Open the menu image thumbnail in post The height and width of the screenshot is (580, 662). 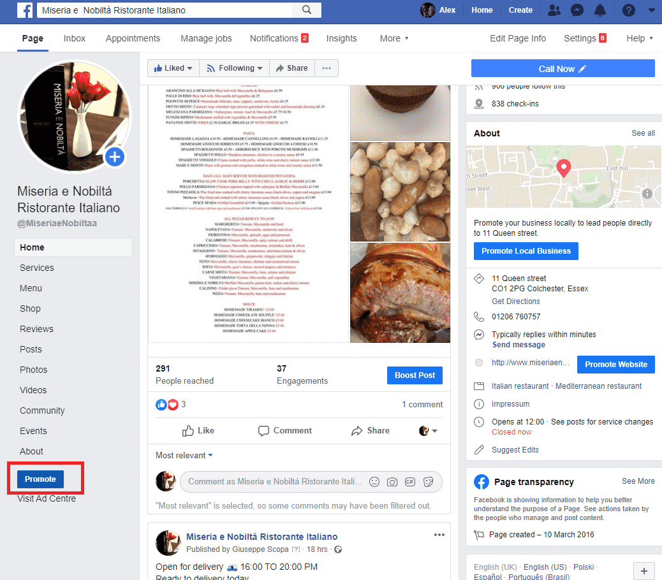[248, 214]
